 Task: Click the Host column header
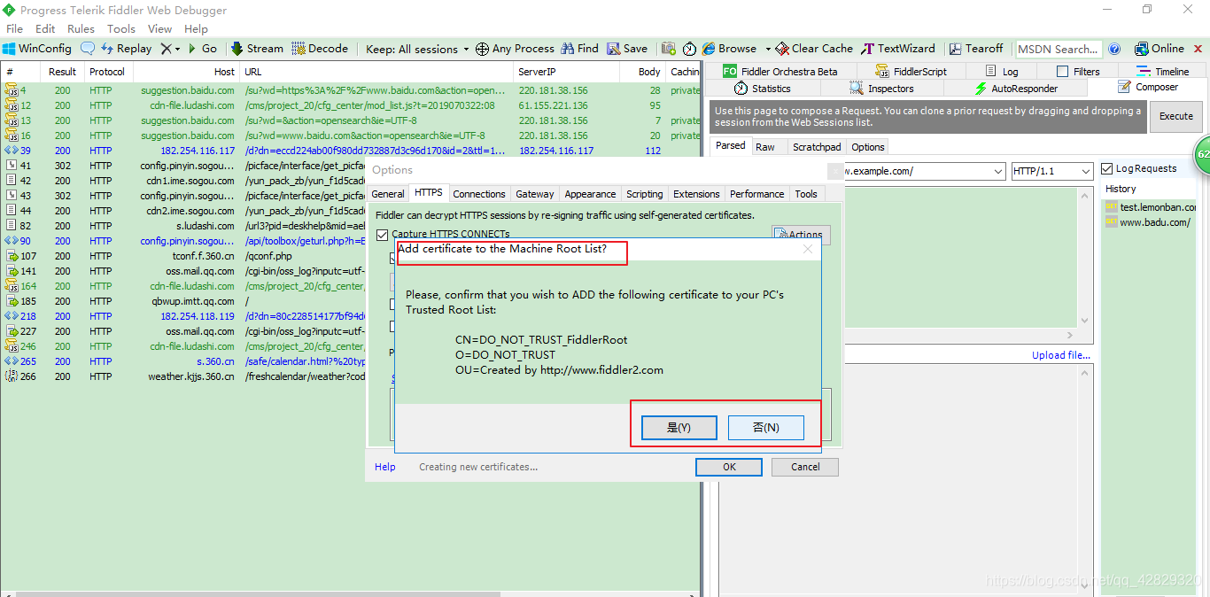pos(185,72)
